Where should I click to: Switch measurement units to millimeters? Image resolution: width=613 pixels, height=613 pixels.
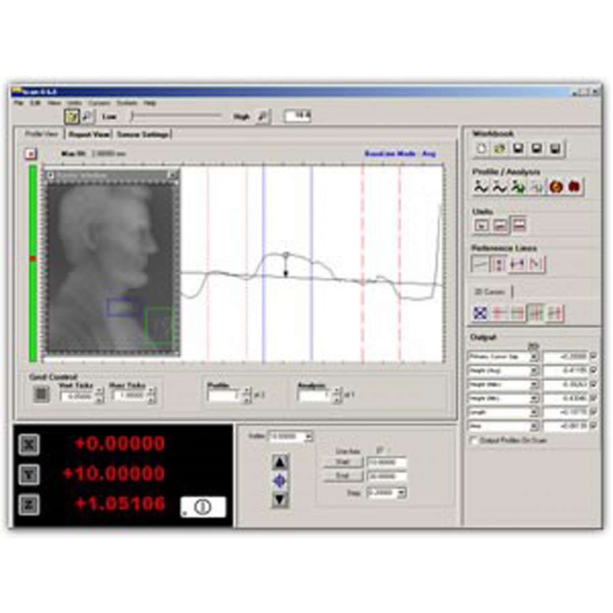(x=499, y=225)
